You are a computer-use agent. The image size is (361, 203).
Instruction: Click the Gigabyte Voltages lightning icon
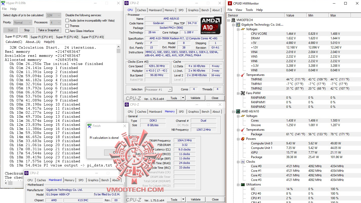click(x=243, y=29)
